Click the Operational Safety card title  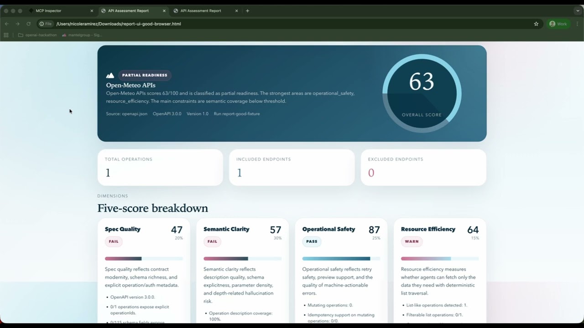tap(328, 229)
